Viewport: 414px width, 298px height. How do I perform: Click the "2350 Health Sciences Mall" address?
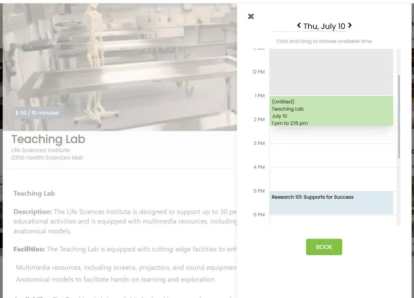coord(47,158)
